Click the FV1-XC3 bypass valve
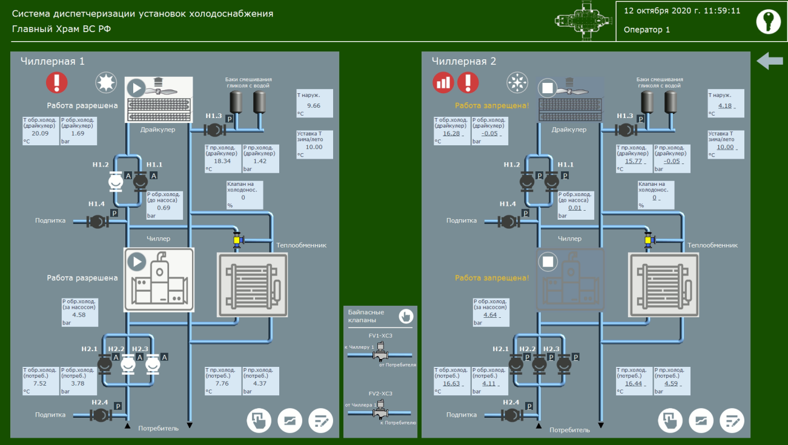Image resolution: width=788 pixels, height=445 pixels. tap(381, 352)
